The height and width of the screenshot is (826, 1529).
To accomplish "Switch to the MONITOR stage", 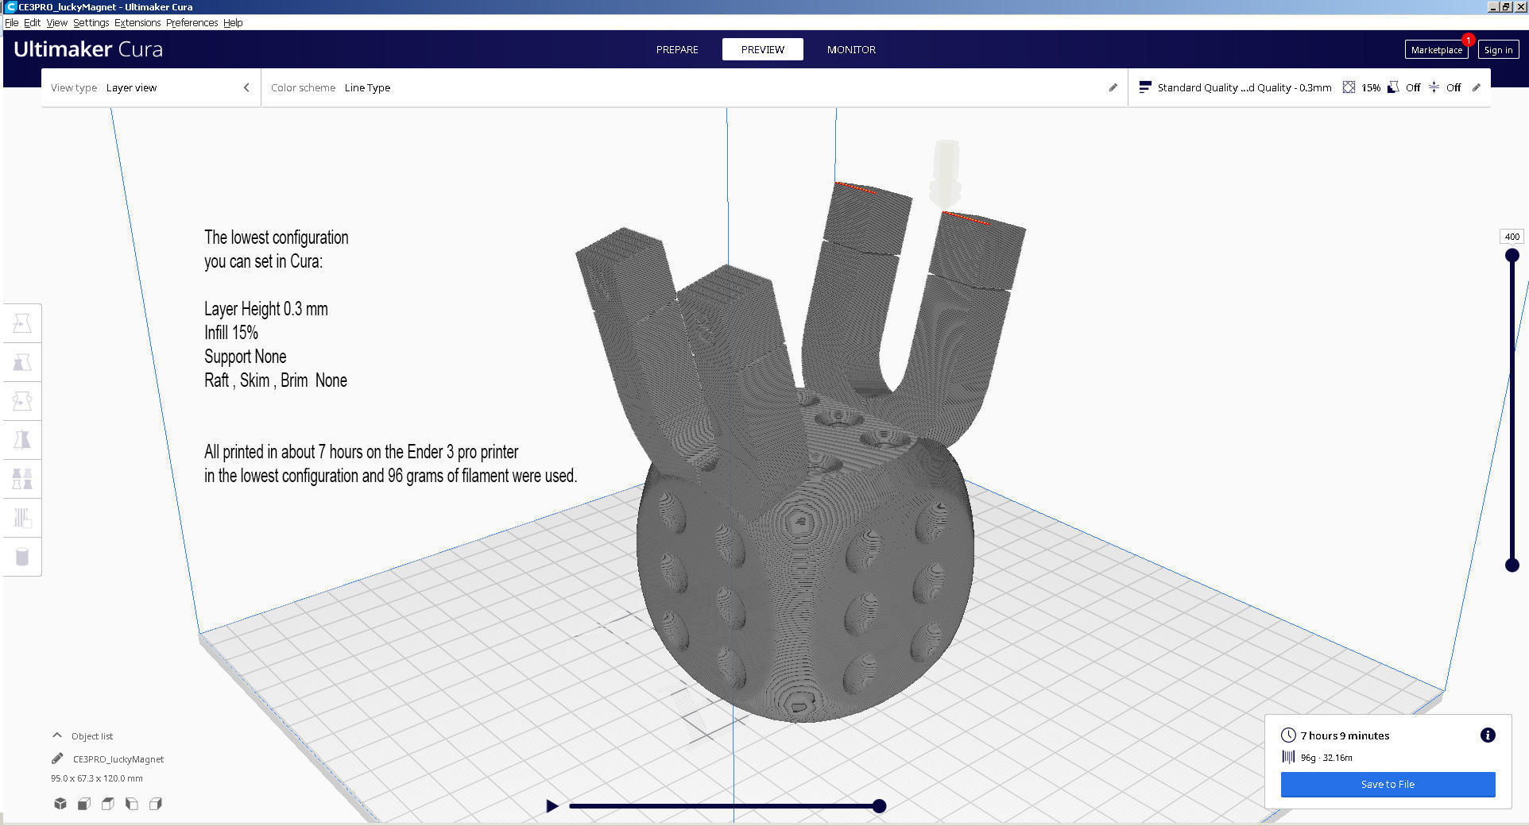I will pyautogui.click(x=851, y=49).
